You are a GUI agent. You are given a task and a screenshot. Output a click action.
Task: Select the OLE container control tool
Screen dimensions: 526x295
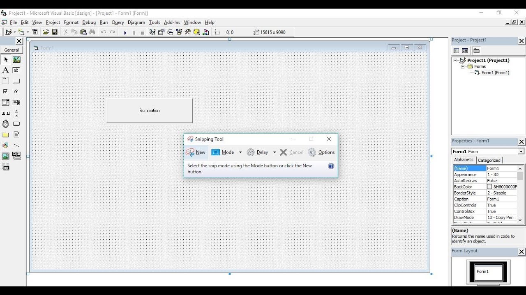click(6, 167)
